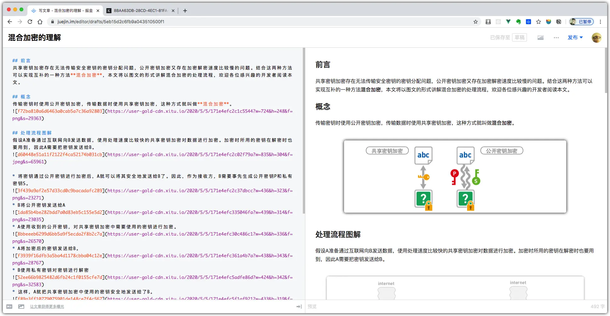Image resolution: width=610 pixels, height=316 pixels.
Task: Open the download extension icon
Action: pyautogui.click(x=488, y=22)
